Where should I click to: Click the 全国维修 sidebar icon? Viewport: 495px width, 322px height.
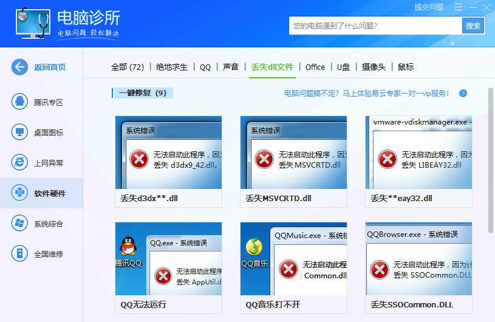point(19,253)
